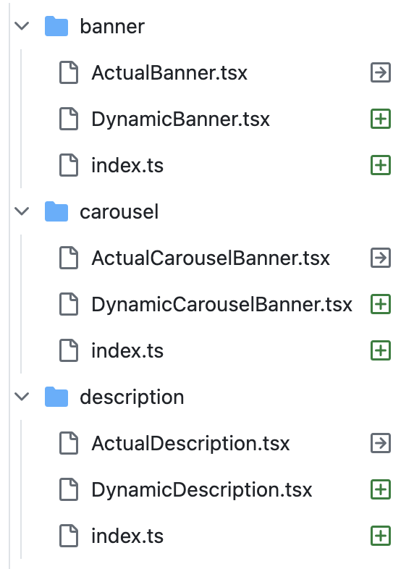Click the renamed status icon for ActualDescription.tsx

381,443
